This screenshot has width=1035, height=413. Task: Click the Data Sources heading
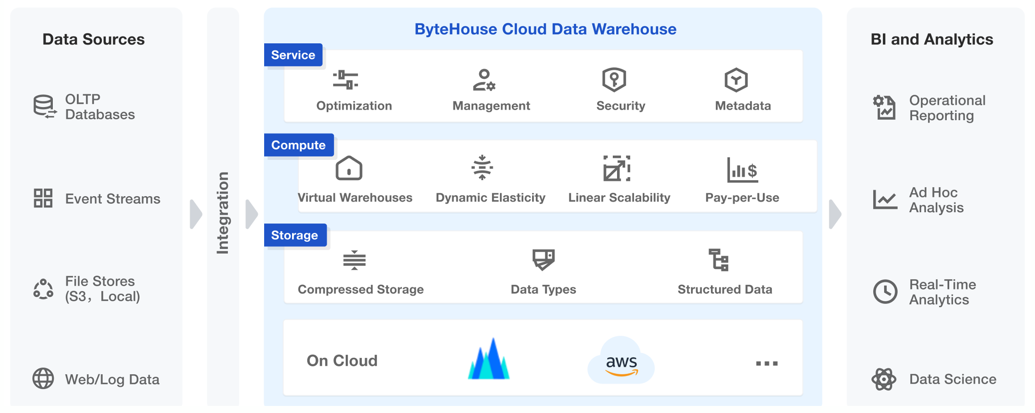coord(93,39)
